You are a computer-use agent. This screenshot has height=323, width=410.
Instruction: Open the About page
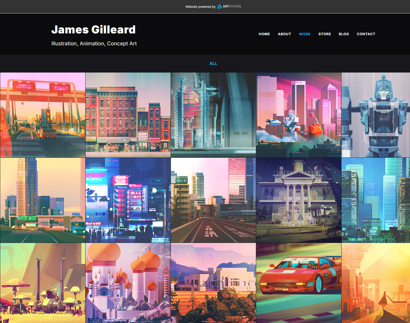[284, 34]
